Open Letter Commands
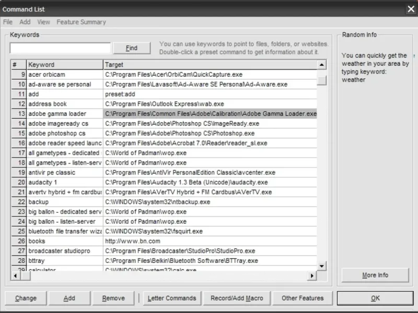 (172, 298)
